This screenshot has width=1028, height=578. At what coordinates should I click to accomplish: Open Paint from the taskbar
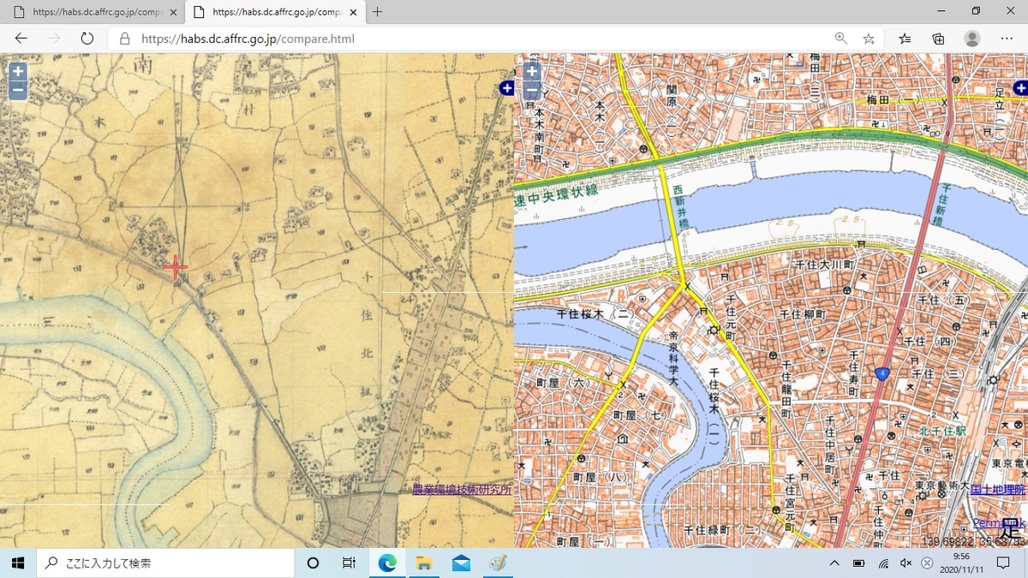pos(498,563)
